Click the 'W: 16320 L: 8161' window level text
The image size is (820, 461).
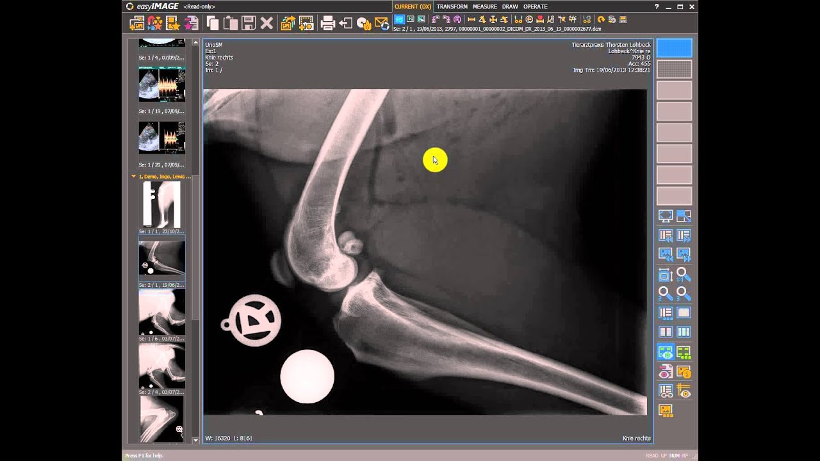pos(229,439)
